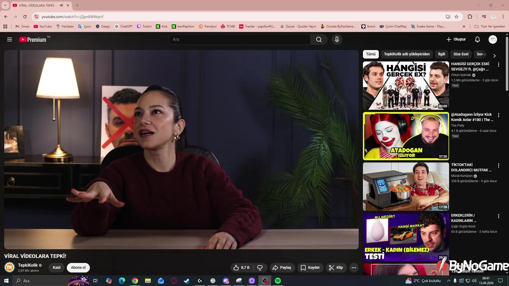Open the Çağrı Ergün Kesit channel link
509x286 pixels.
pyautogui.click(x=463, y=226)
